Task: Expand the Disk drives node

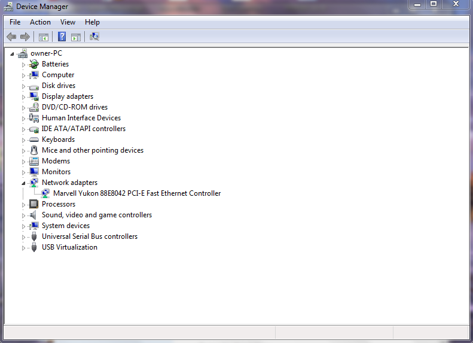Action: [23, 86]
